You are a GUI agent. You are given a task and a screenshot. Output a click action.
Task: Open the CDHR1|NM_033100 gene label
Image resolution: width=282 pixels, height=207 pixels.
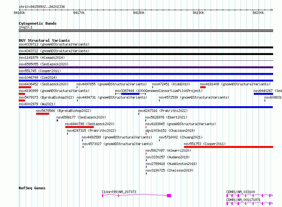click(240, 192)
